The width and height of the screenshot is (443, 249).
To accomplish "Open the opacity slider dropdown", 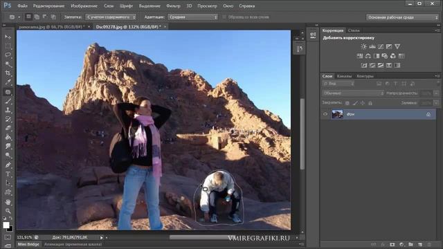I will (x=436, y=93).
